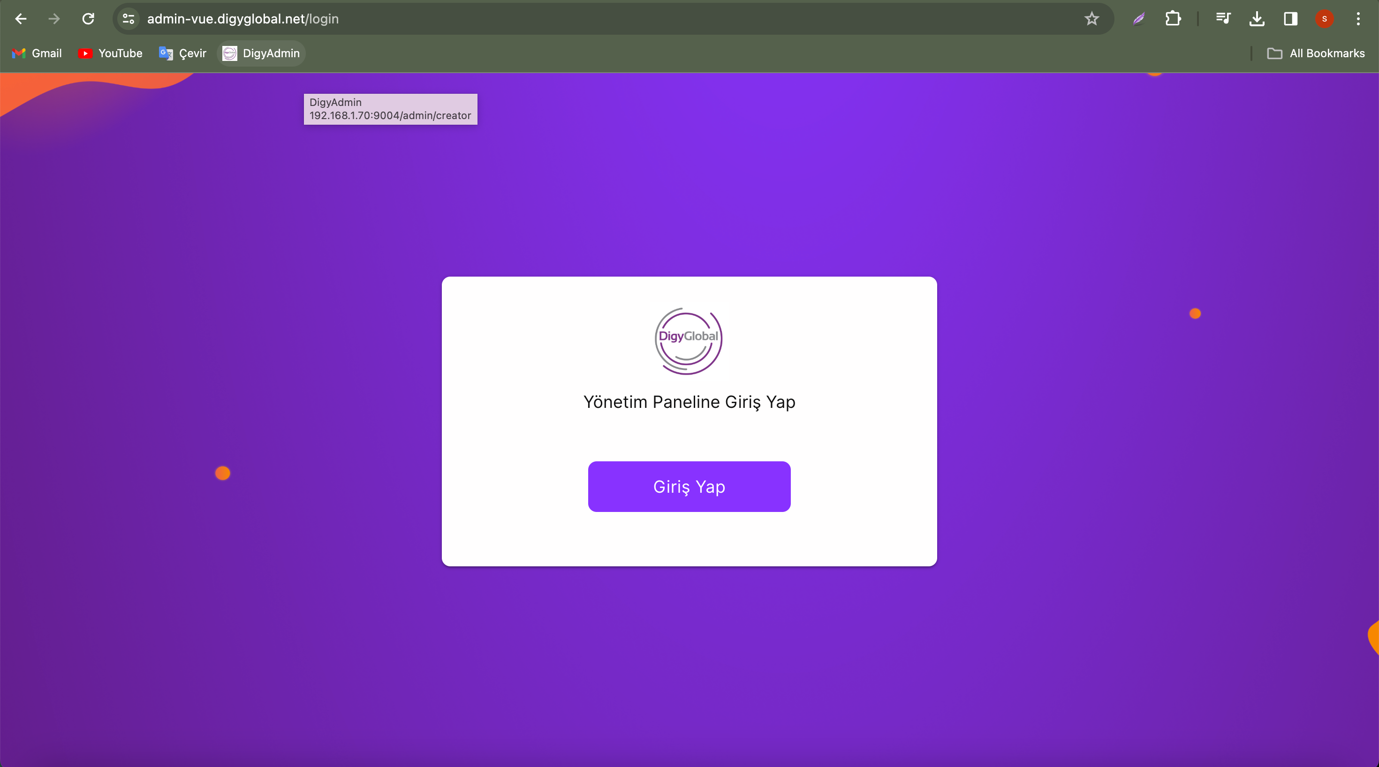Image resolution: width=1379 pixels, height=767 pixels.
Task: Bookmark this page with the star icon
Action: pyautogui.click(x=1091, y=19)
